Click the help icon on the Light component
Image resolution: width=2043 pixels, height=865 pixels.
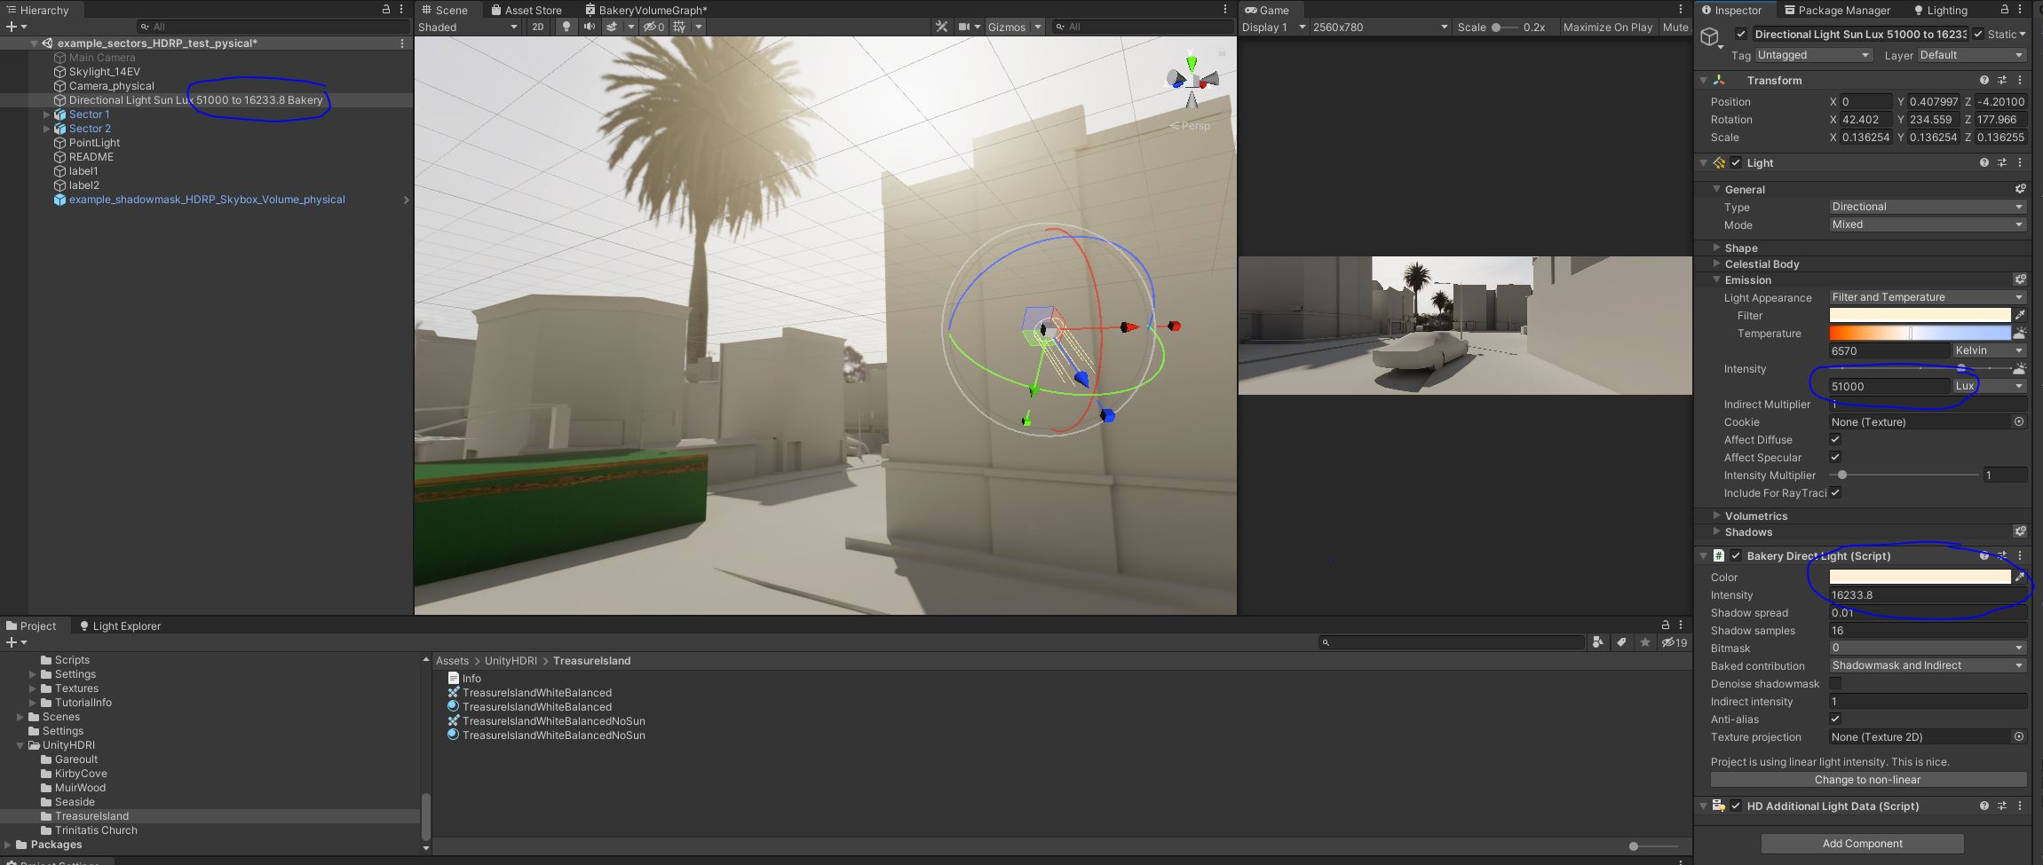click(1985, 162)
